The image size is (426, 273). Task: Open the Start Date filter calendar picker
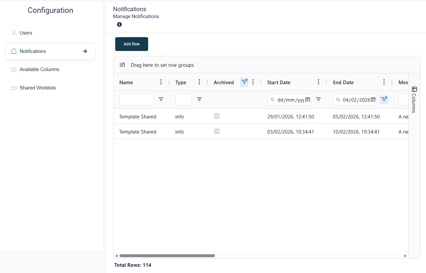click(x=307, y=100)
